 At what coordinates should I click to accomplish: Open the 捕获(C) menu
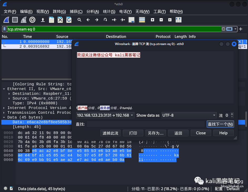pyautogui.click(x=76, y=12)
